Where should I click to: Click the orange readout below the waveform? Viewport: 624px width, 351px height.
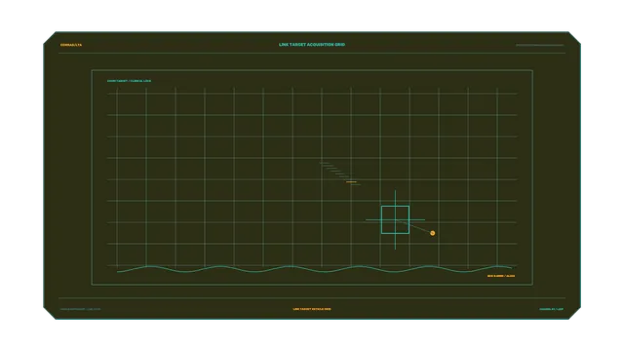pos(501,276)
